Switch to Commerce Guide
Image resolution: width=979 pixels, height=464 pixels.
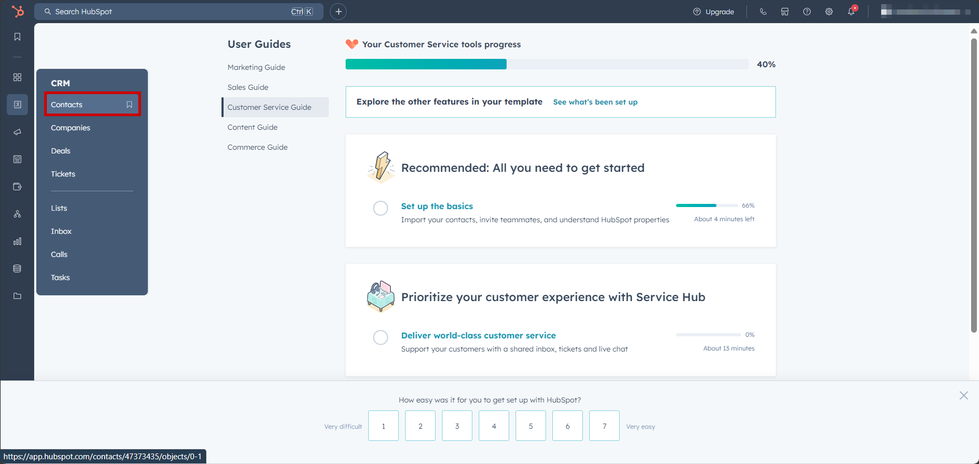coord(257,147)
